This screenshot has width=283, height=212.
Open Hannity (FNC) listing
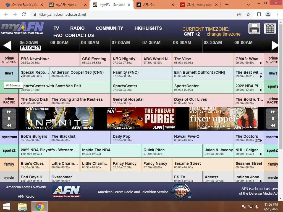coord(141,73)
